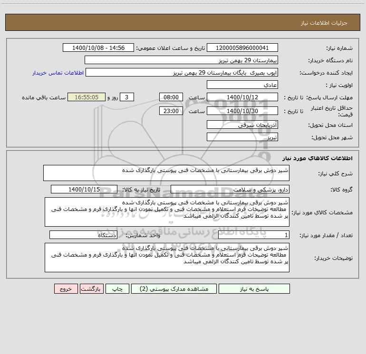This screenshot has height=354, width=366.
Task: Click the شهر محل تحویل label
Action: [x=332, y=137]
